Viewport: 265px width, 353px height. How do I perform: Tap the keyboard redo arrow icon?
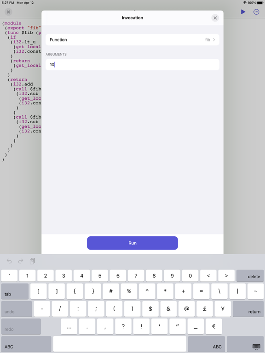21,261
